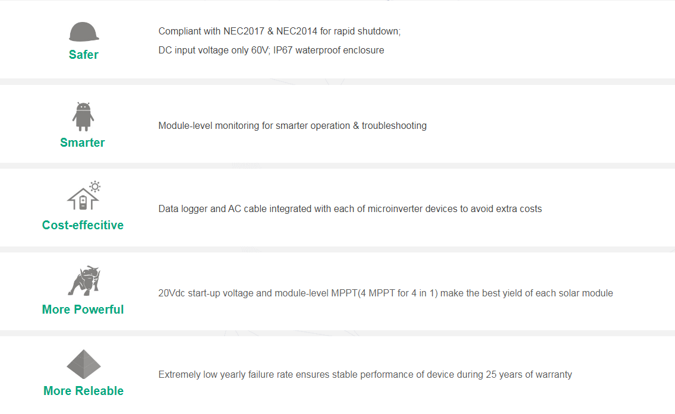
Task: Click the bull More Powerful icon
Action: coord(84,280)
